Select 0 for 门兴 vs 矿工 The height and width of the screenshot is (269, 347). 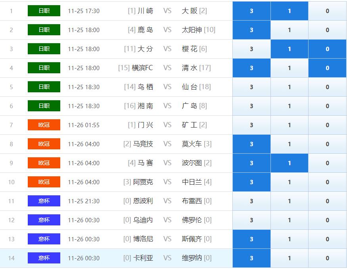327,125
